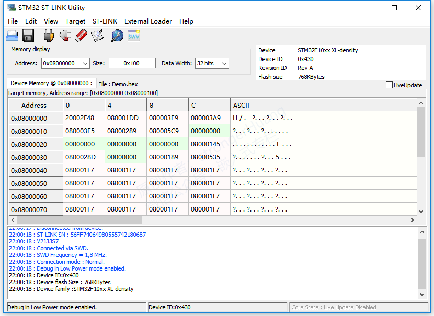The height and width of the screenshot is (316, 434).
Task: Open the View menu
Action: pyautogui.click(x=51, y=21)
